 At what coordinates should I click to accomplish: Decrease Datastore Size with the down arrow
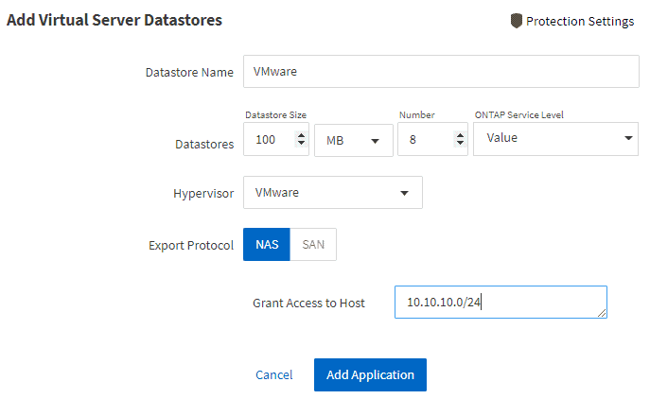click(301, 144)
